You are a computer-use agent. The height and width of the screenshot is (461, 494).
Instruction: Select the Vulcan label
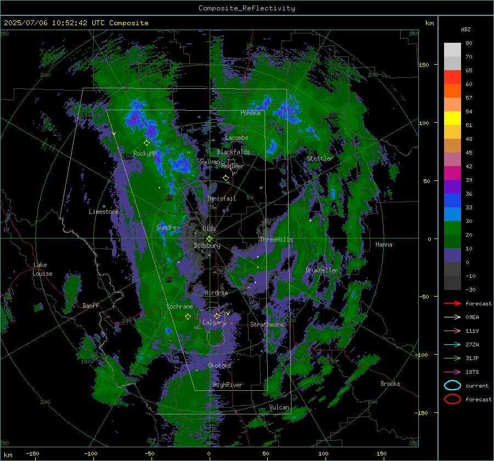tap(279, 407)
